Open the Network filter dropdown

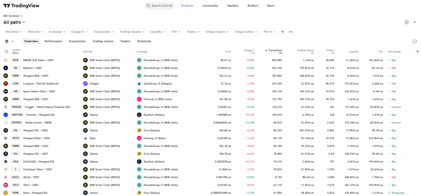pyautogui.click(x=35, y=32)
